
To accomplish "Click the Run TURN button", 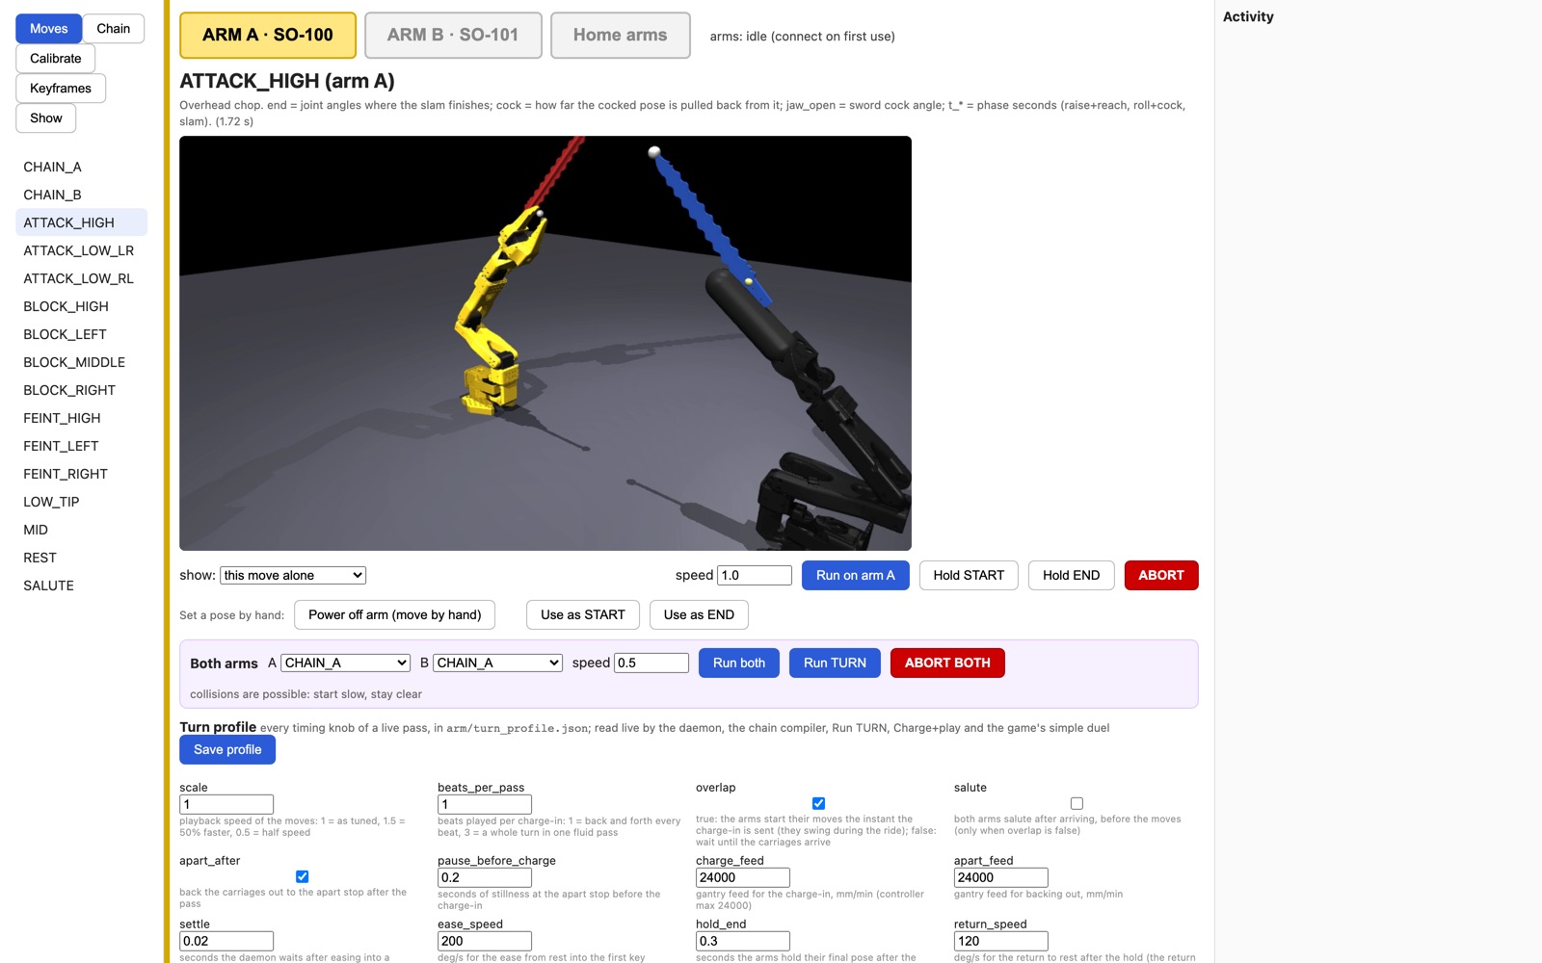I will [835, 664].
